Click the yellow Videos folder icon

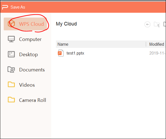click(11, 84)
